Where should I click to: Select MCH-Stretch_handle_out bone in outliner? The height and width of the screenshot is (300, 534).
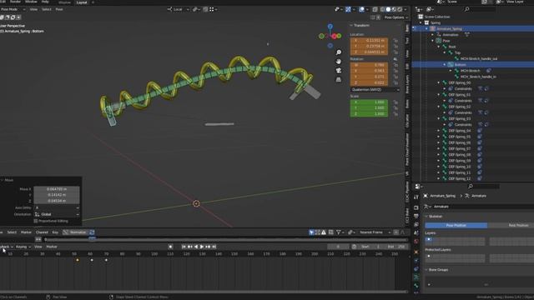click(x=478, y=59)
